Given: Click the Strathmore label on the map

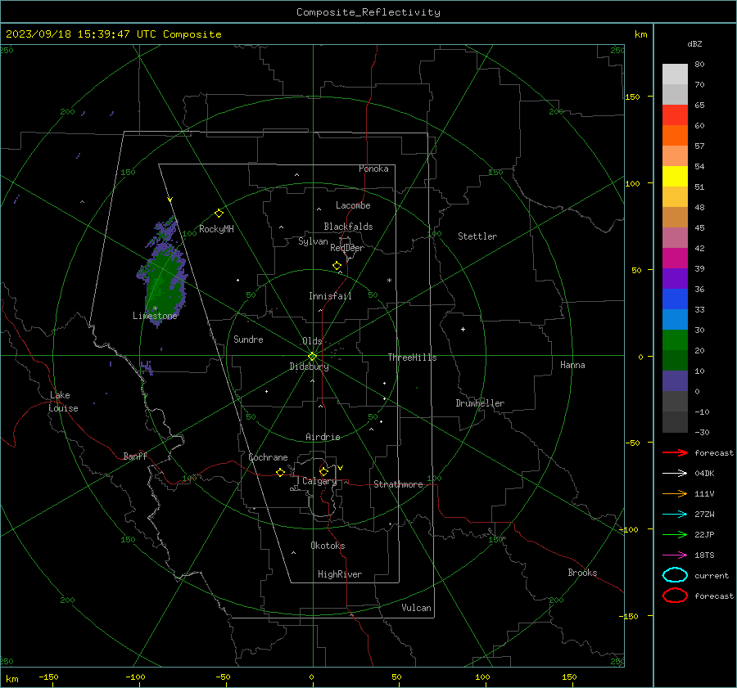Looking at the screenshot, I should (x=398, y=484).
